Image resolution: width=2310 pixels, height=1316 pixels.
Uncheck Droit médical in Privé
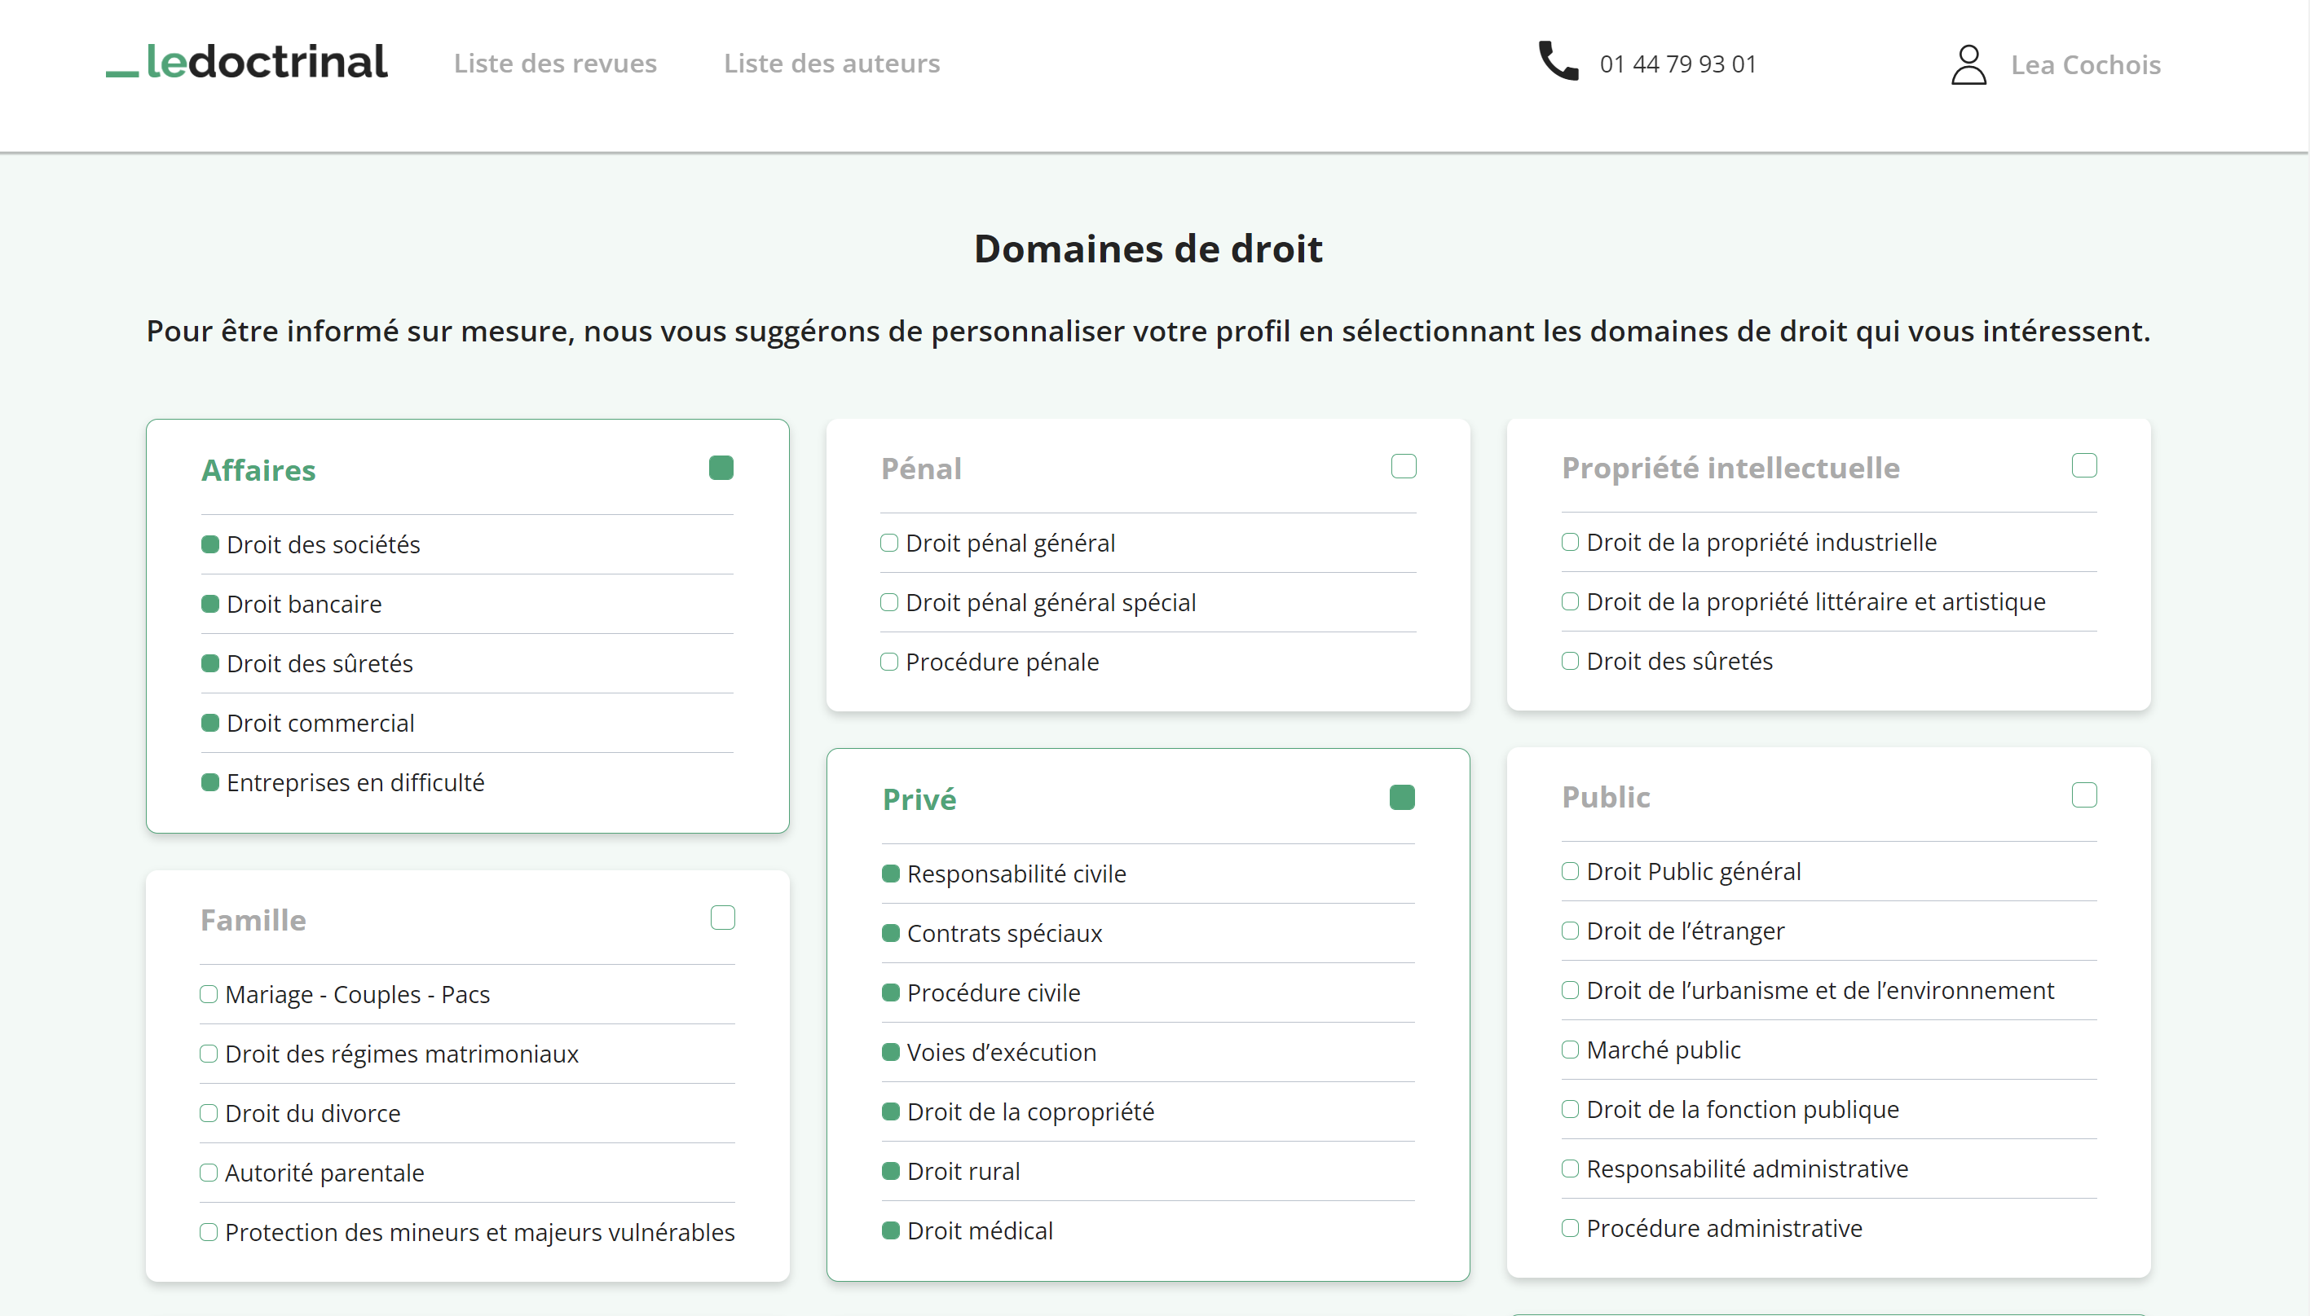pos(891,1230)
